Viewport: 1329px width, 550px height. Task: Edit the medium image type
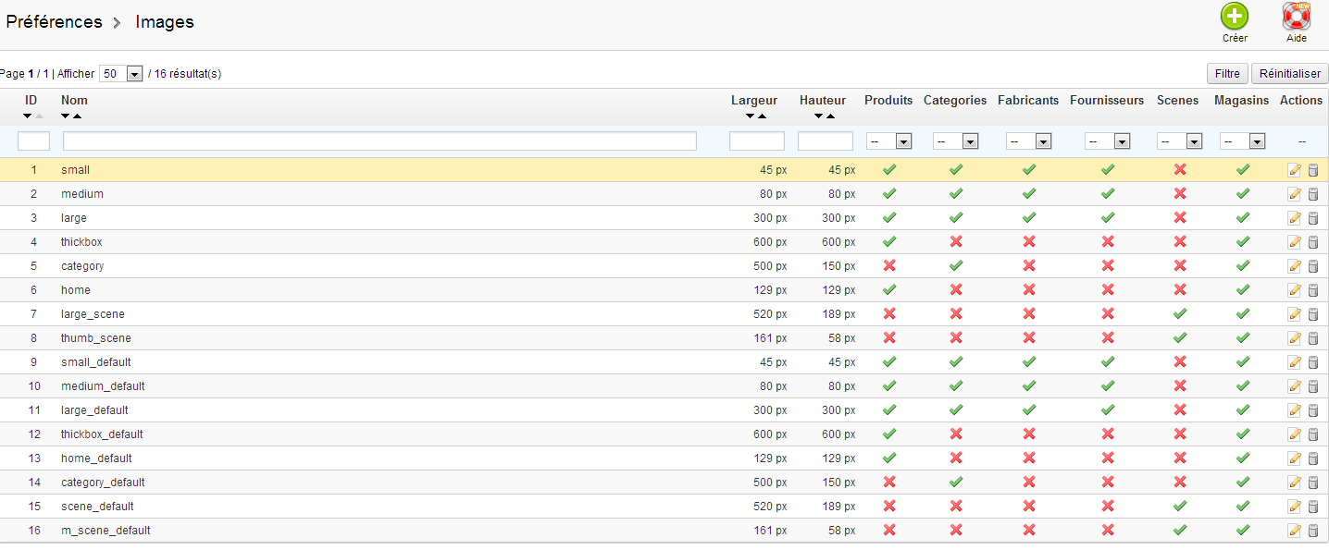[x=1295, y=194]
